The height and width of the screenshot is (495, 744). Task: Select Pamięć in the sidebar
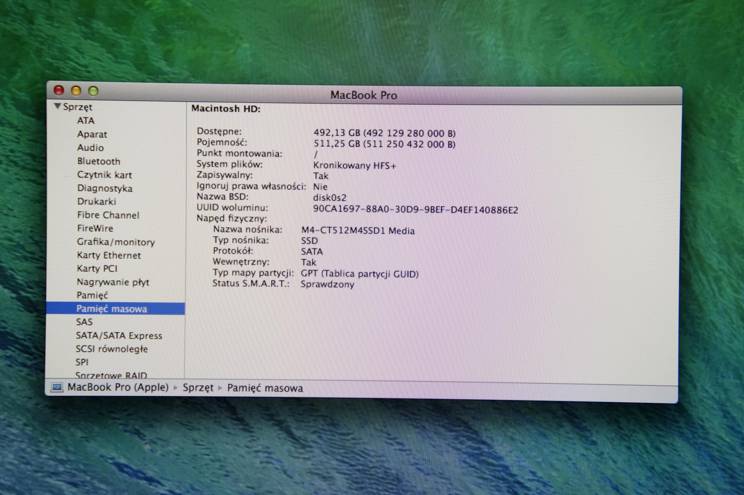[92, 295]
